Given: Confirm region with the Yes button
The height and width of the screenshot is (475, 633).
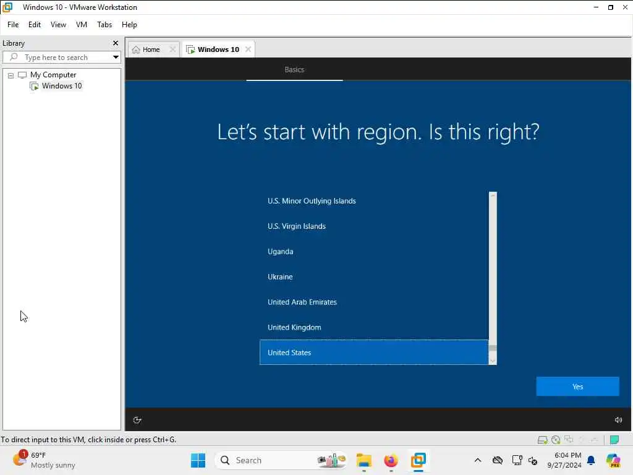Looking at the screenshot, I should [577, 387].
